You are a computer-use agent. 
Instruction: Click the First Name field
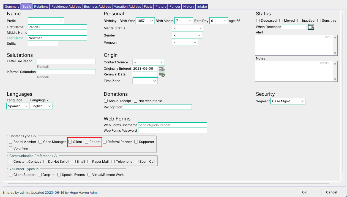(58, 27)
